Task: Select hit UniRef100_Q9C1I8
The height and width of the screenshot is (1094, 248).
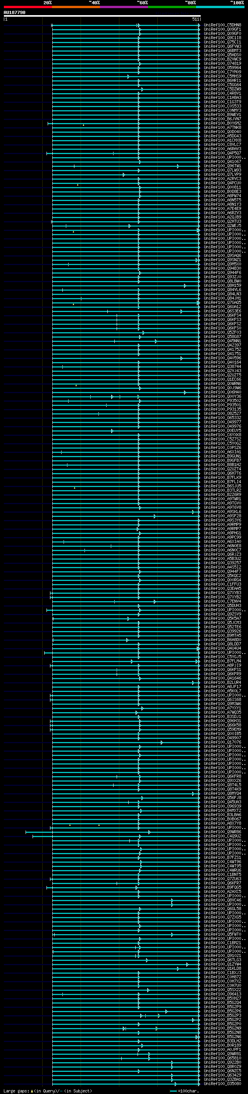Action: pos(222,38)
